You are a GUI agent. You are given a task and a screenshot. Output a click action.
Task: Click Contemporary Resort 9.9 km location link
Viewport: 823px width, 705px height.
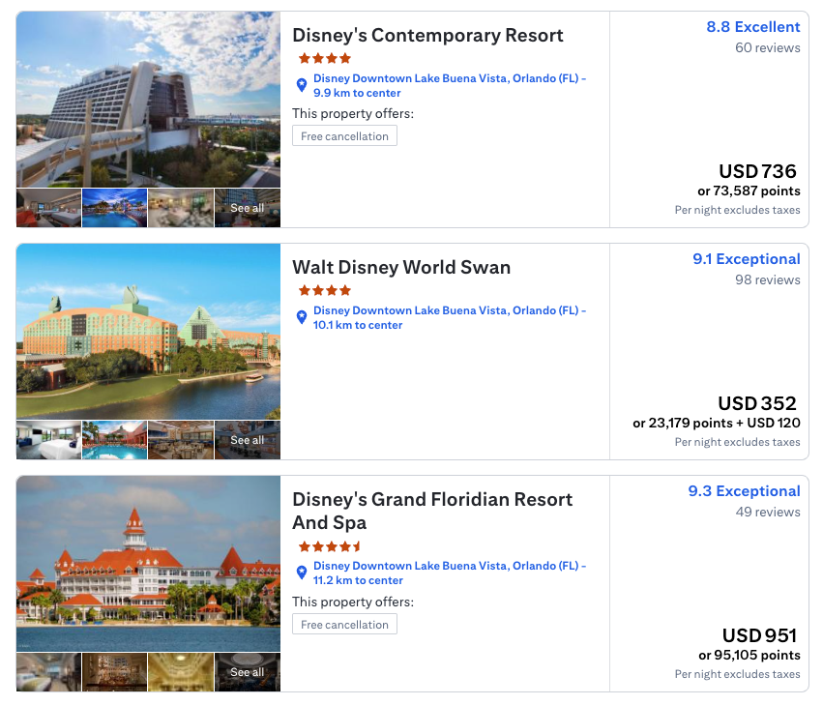(x=449, y=86)
